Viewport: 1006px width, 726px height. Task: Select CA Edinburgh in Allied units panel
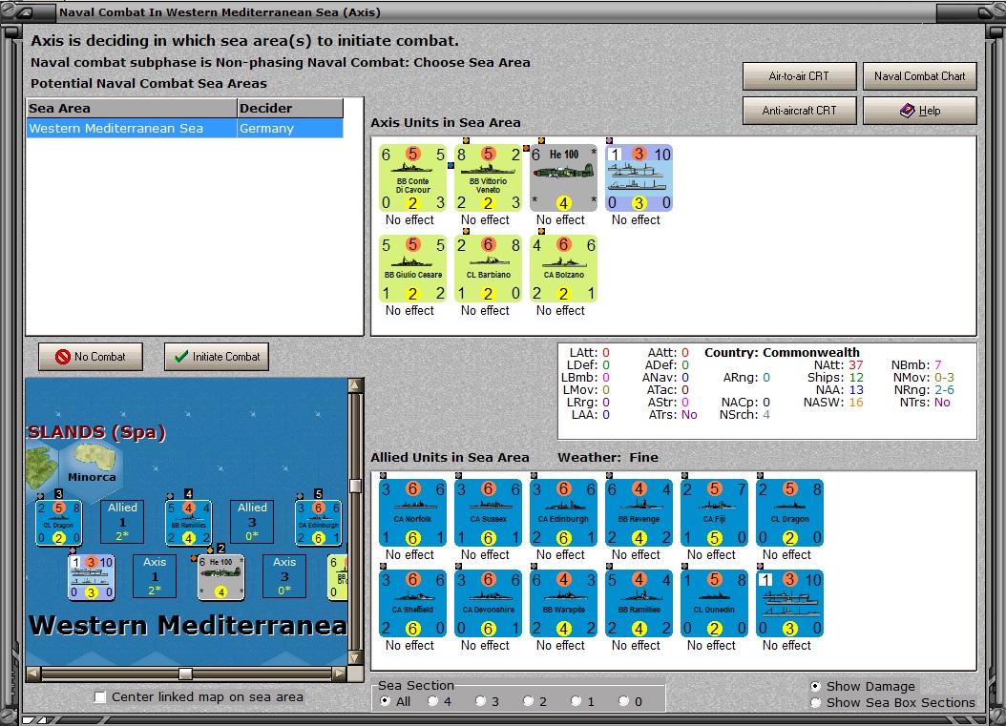(563, 512)
